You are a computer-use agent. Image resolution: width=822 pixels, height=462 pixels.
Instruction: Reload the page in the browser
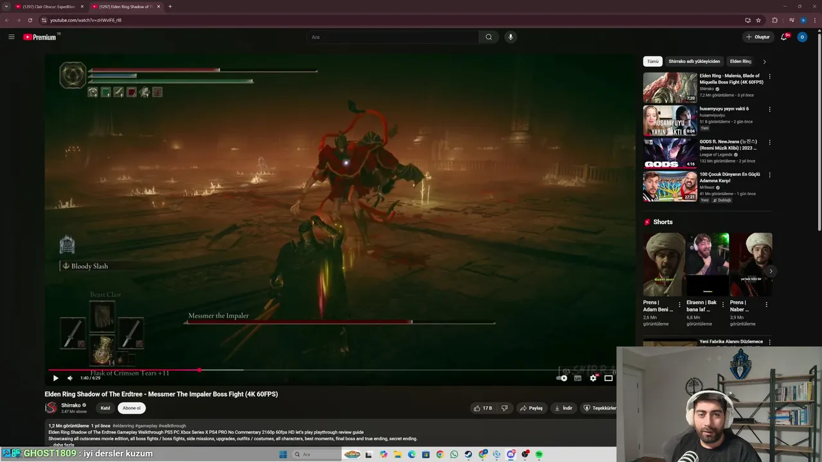pos(30,20)
